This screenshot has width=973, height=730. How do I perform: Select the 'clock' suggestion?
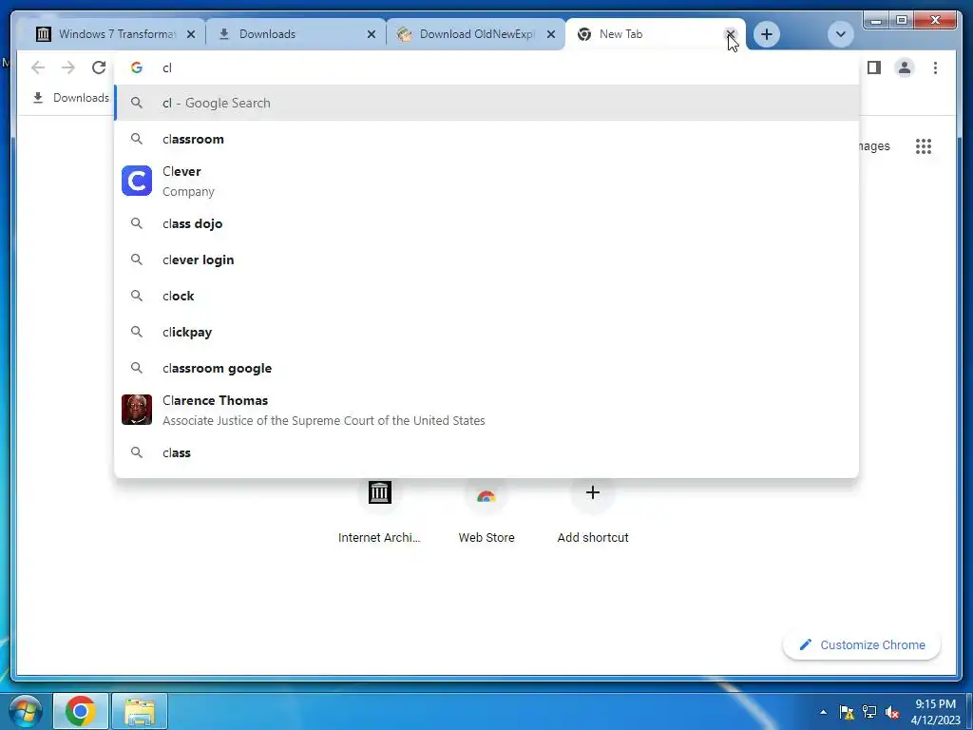pyautogui.click(x=487, y=296)
